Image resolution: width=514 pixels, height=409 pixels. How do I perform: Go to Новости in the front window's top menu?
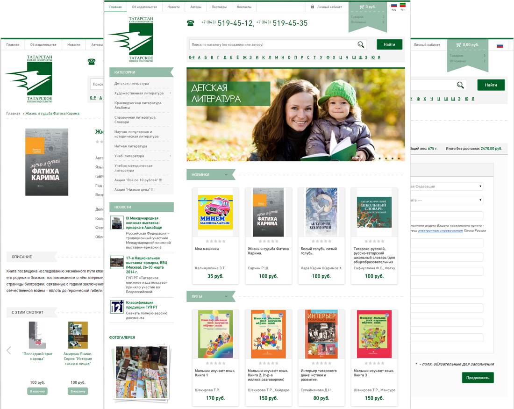pos(173,7)
